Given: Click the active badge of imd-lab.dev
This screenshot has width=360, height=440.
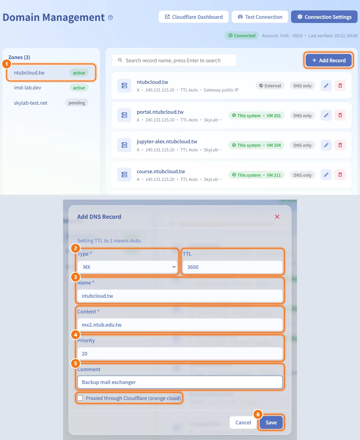Looking at the screenshot, I should click(79, 88).
